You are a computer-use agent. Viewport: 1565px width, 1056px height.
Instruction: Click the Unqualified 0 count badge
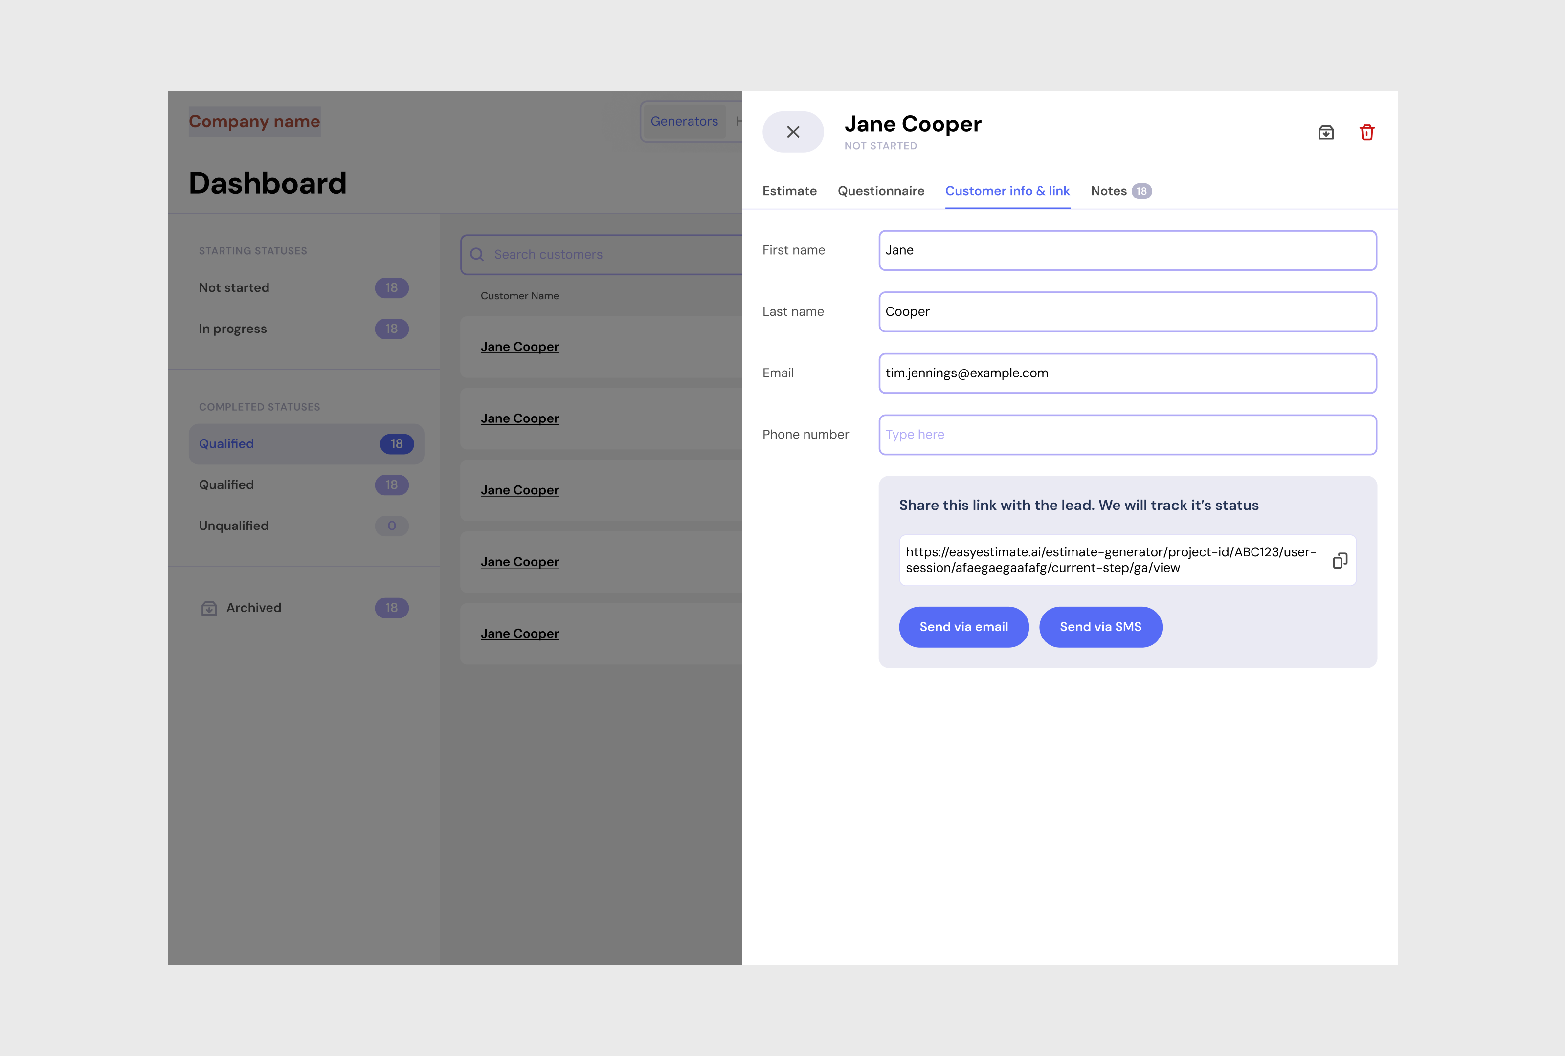391,527
